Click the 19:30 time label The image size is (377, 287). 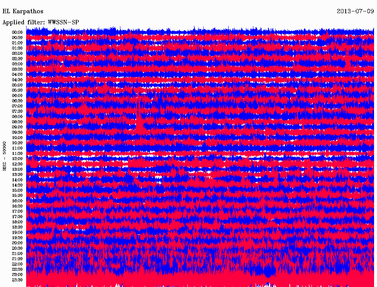[17, 238]
